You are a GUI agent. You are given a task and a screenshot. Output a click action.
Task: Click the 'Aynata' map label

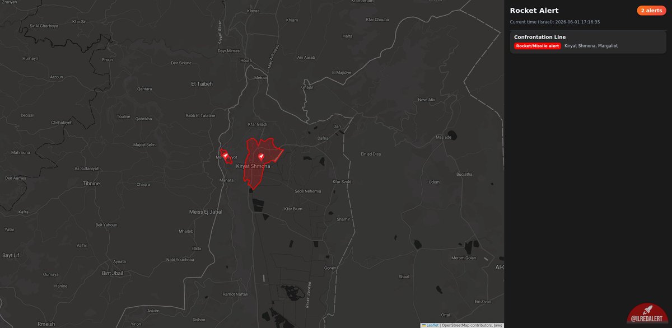pyautogui.click(x=119, y=261)
